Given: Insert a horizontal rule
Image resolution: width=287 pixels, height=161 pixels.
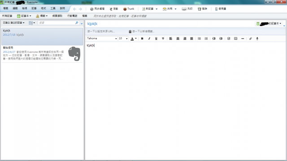Looking at the screenshot, I should [x=243, y=38].
